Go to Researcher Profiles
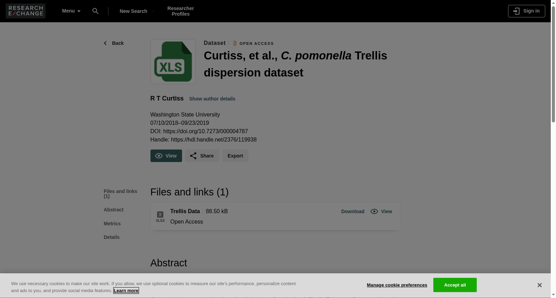Screen dimensions: 556x298 [x=181, y=11]
